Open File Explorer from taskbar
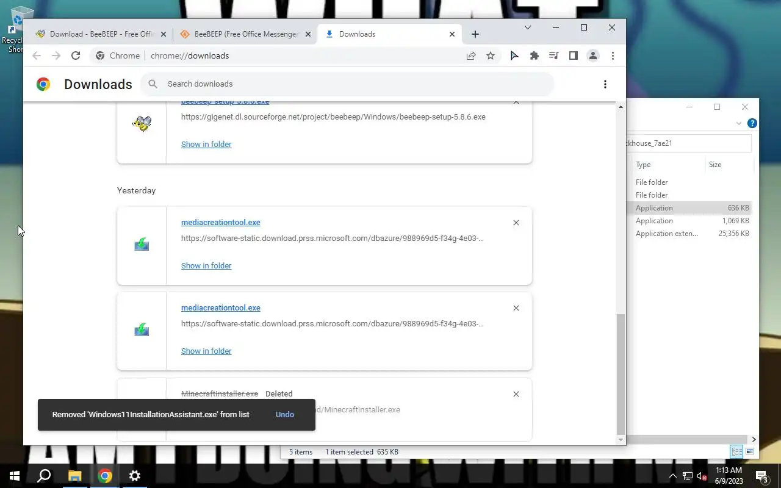Viewport: 781px width, 488px height. [x=74, y=476]
